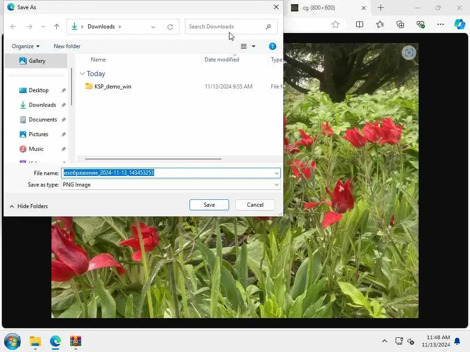Open address bar previous locations dropdown

click(153, 27)
